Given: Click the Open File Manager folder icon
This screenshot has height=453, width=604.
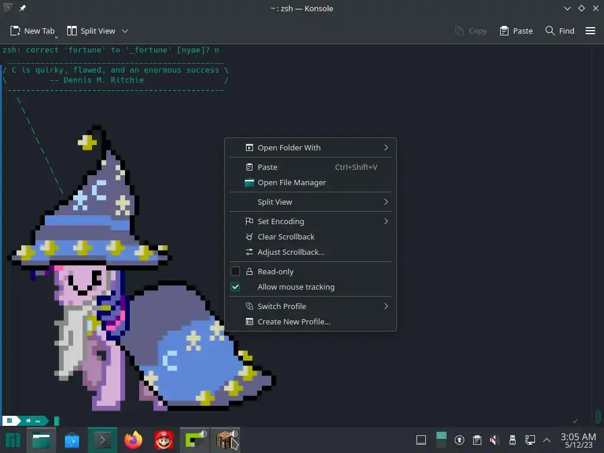Looking at the screenshot, I should [250, 183].
